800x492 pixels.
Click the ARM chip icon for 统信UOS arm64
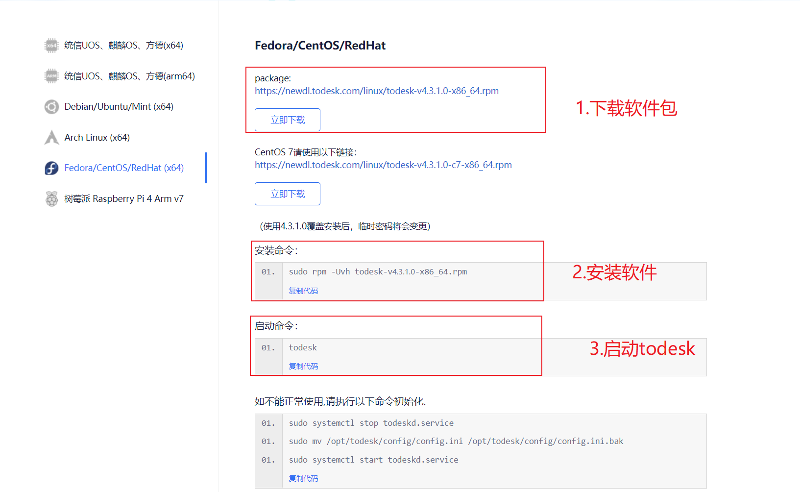51,76
